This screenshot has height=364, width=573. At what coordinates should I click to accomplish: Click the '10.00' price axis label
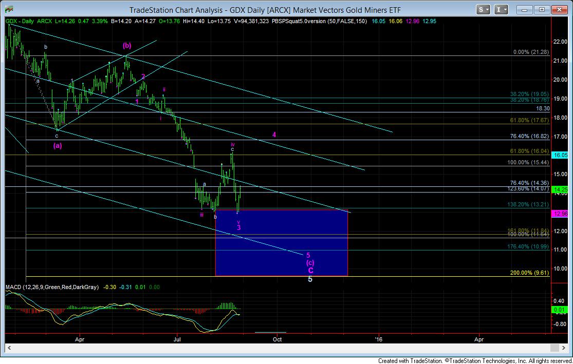click(x=560, y=269)
